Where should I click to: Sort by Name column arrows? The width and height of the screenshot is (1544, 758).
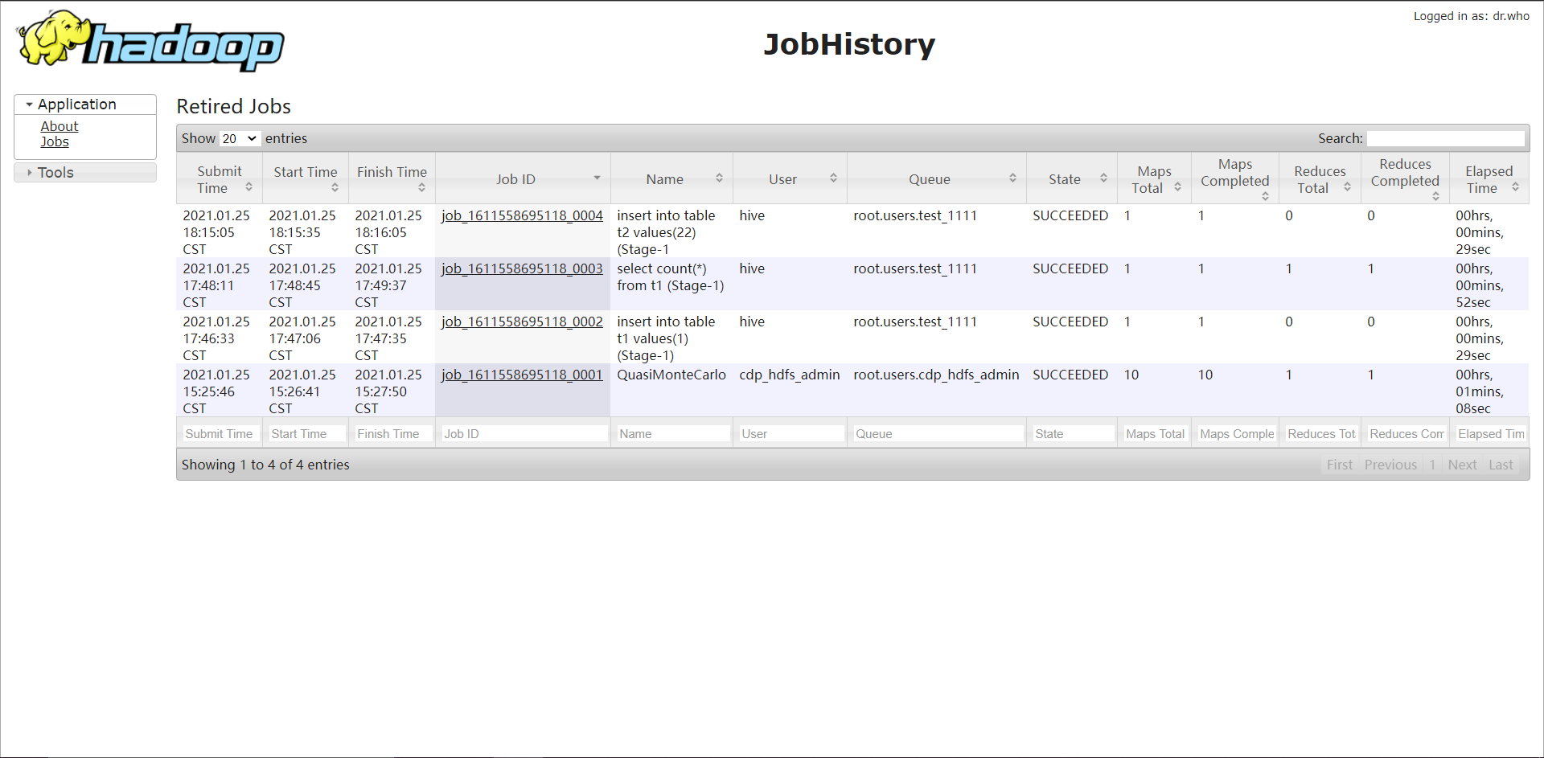pos(719,178)
